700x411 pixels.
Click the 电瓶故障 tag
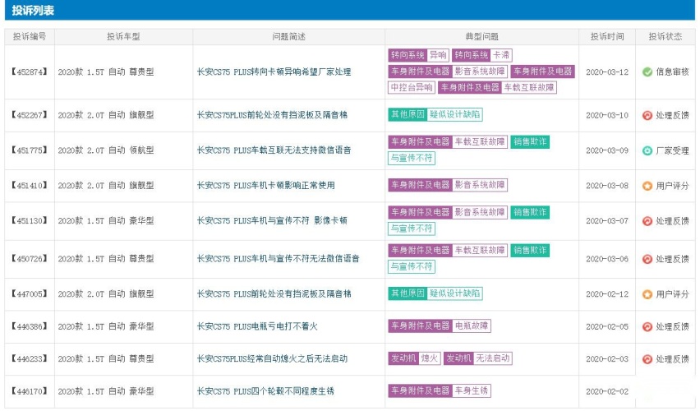point(472,326)
